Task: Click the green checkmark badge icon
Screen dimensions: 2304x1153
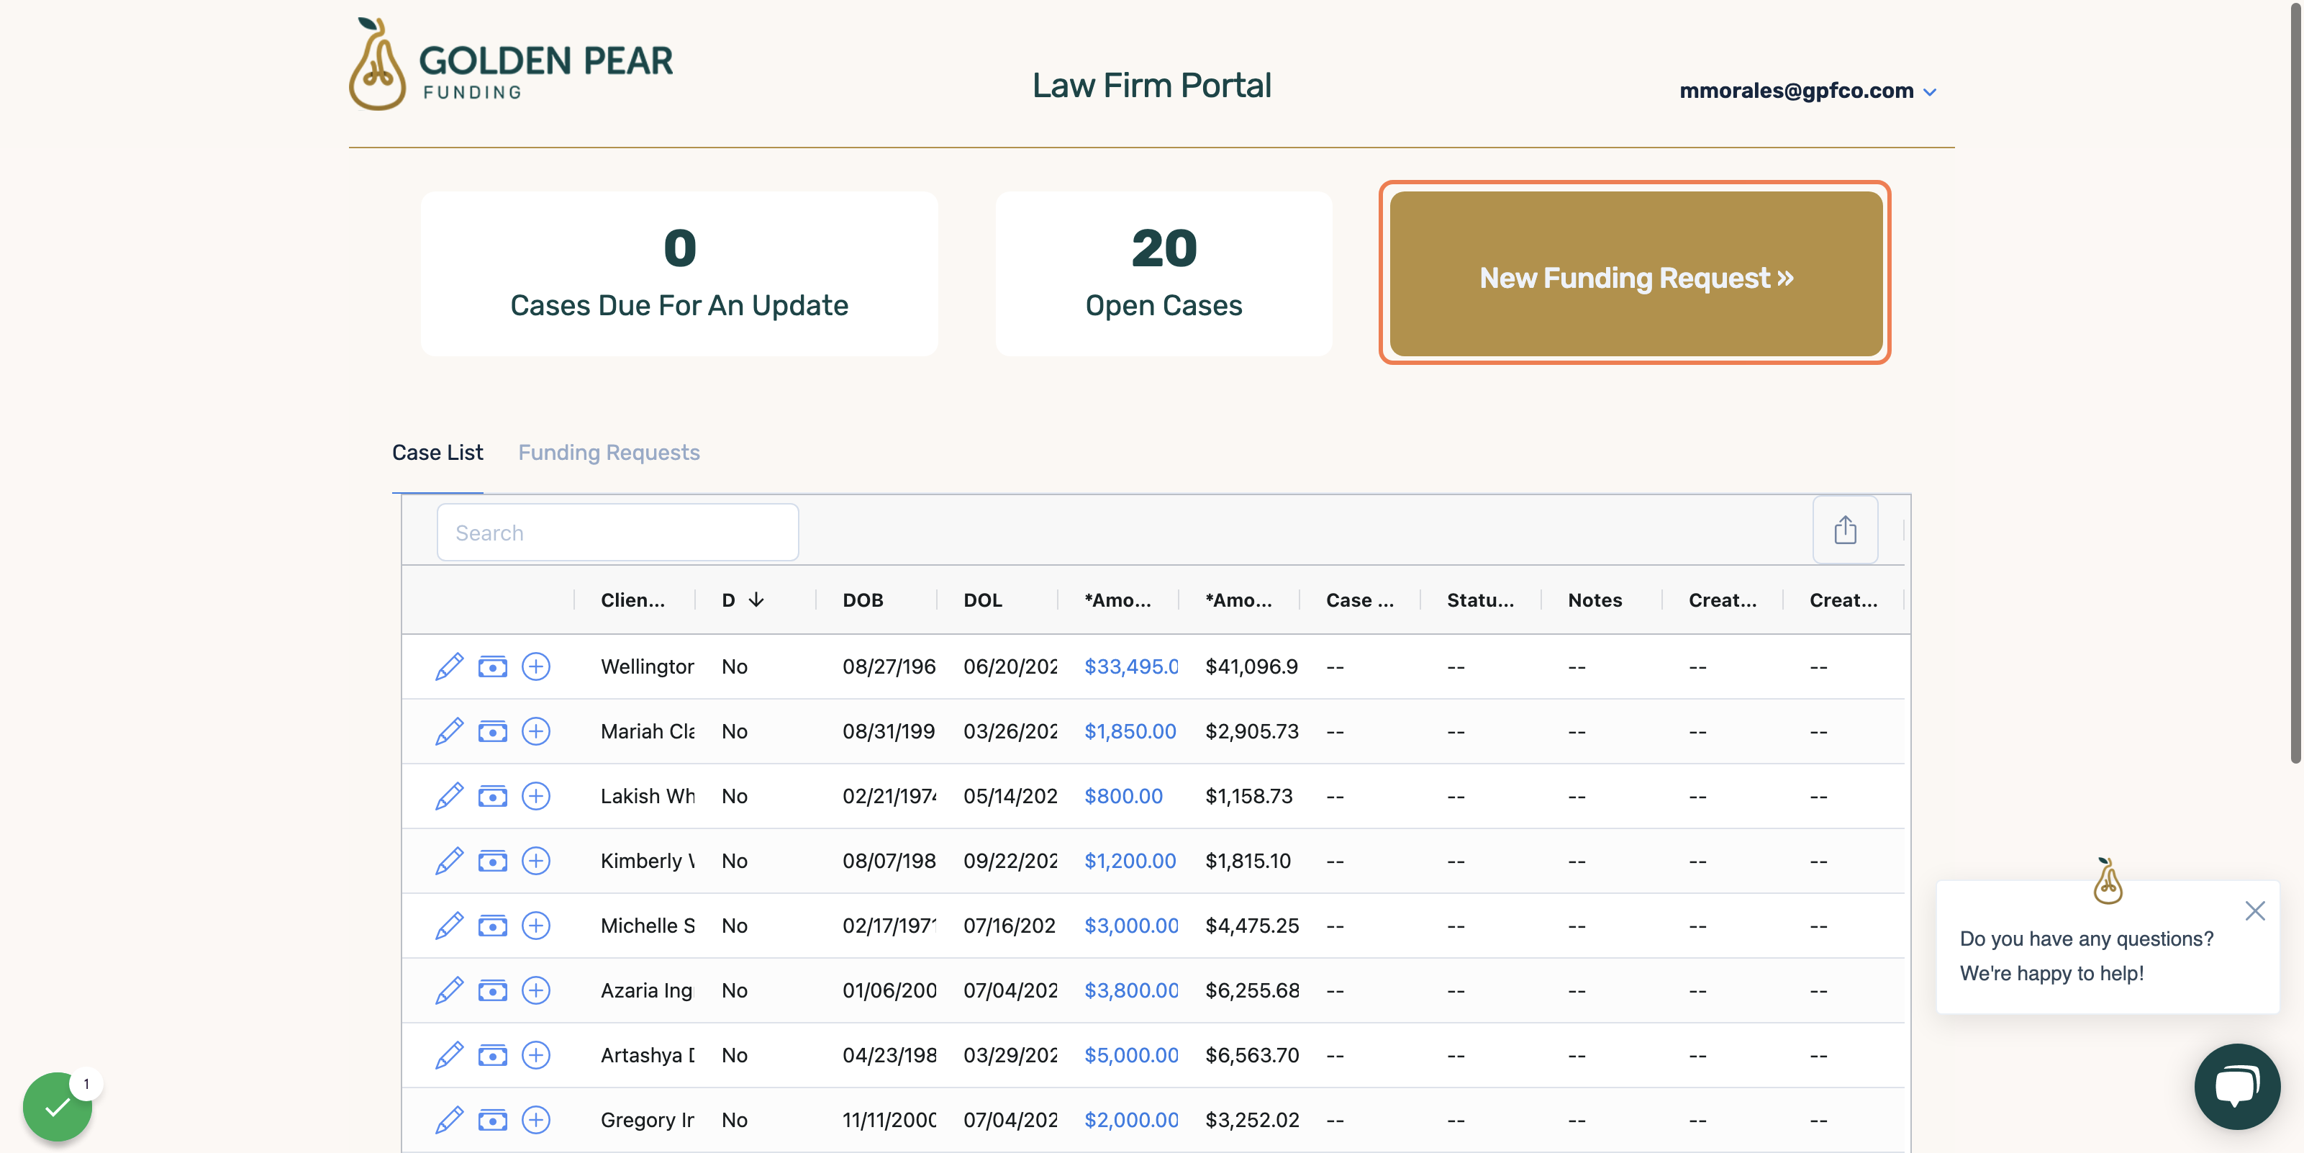Action: click(x=58, y=1106)
